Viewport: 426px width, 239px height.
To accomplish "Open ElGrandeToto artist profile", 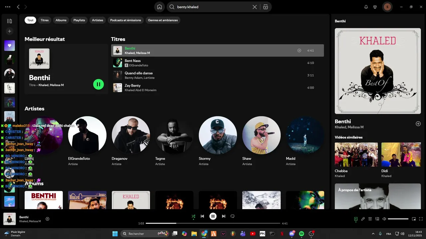I will tap(87, 135).
